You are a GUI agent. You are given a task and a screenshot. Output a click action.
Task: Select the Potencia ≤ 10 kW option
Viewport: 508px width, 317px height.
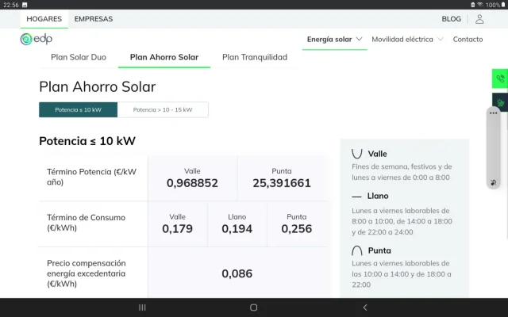click(x=78, y=109)
